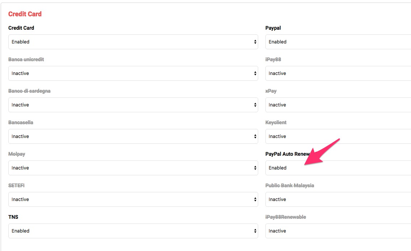Open the Paypal status dropdown
This screenshot has height=251, width=411.
click(x=338, y=42)
